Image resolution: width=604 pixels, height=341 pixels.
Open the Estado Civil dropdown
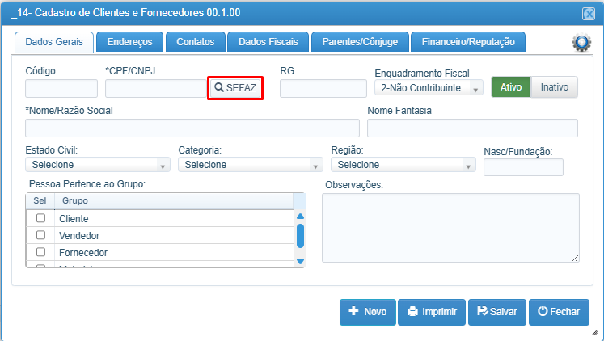(98, 165)
